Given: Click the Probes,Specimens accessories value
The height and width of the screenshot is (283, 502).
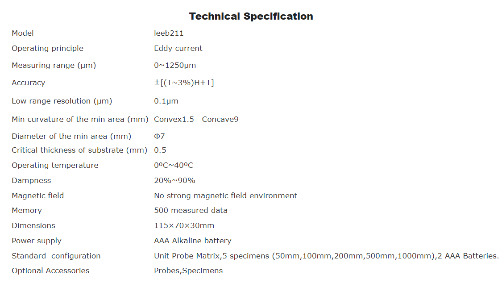Looking at the screenshot, I should tap(188, 271).
